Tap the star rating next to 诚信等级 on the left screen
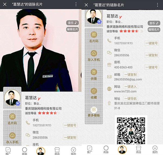Viewport: 163px width, 155px height. pyautogui.click(x=48, y=113)
